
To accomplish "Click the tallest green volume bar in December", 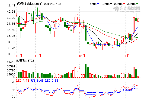I will click(86, 71).
